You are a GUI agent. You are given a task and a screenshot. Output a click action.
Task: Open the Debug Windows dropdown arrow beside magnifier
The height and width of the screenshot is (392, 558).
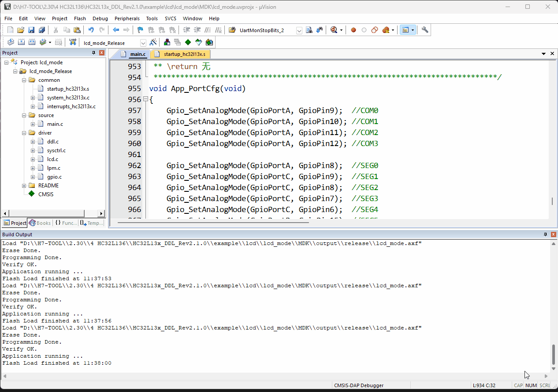pyautogui.click(x=341, y=30)
